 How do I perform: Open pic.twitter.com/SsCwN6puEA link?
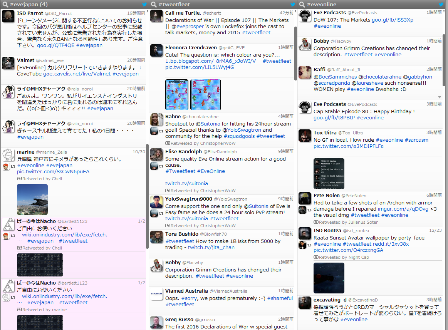pyautogui.click(x=53, y=171)
